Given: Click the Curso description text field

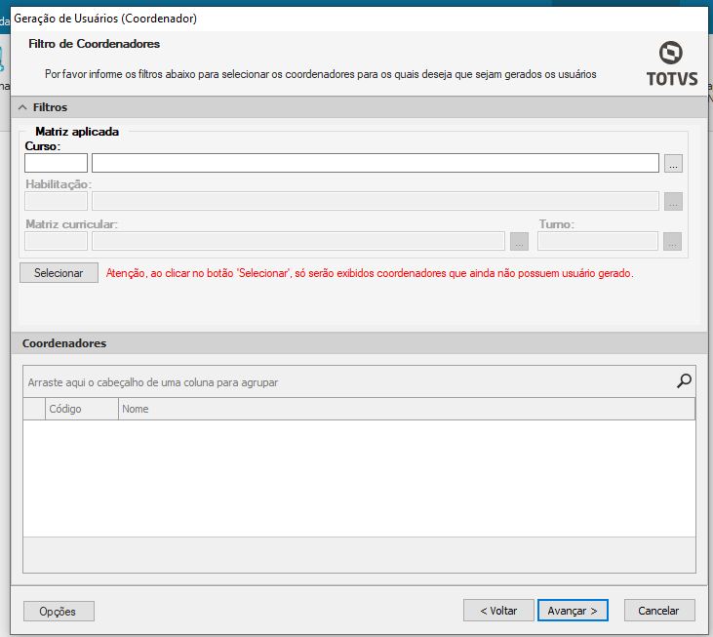Looking at the screenshot, I should pos(375,163).
